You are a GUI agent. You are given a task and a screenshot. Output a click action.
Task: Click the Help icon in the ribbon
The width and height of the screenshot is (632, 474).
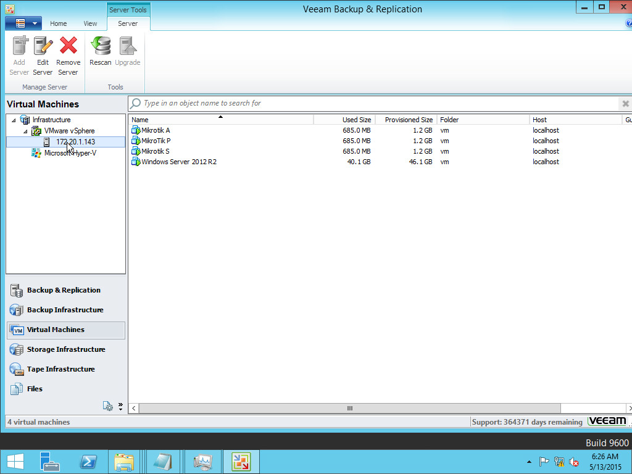tap(628, 23)
